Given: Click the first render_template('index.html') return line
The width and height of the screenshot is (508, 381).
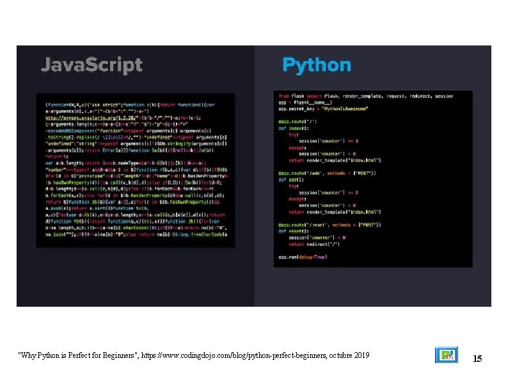Looking at the screenshot, I should [x=335, y=160].
